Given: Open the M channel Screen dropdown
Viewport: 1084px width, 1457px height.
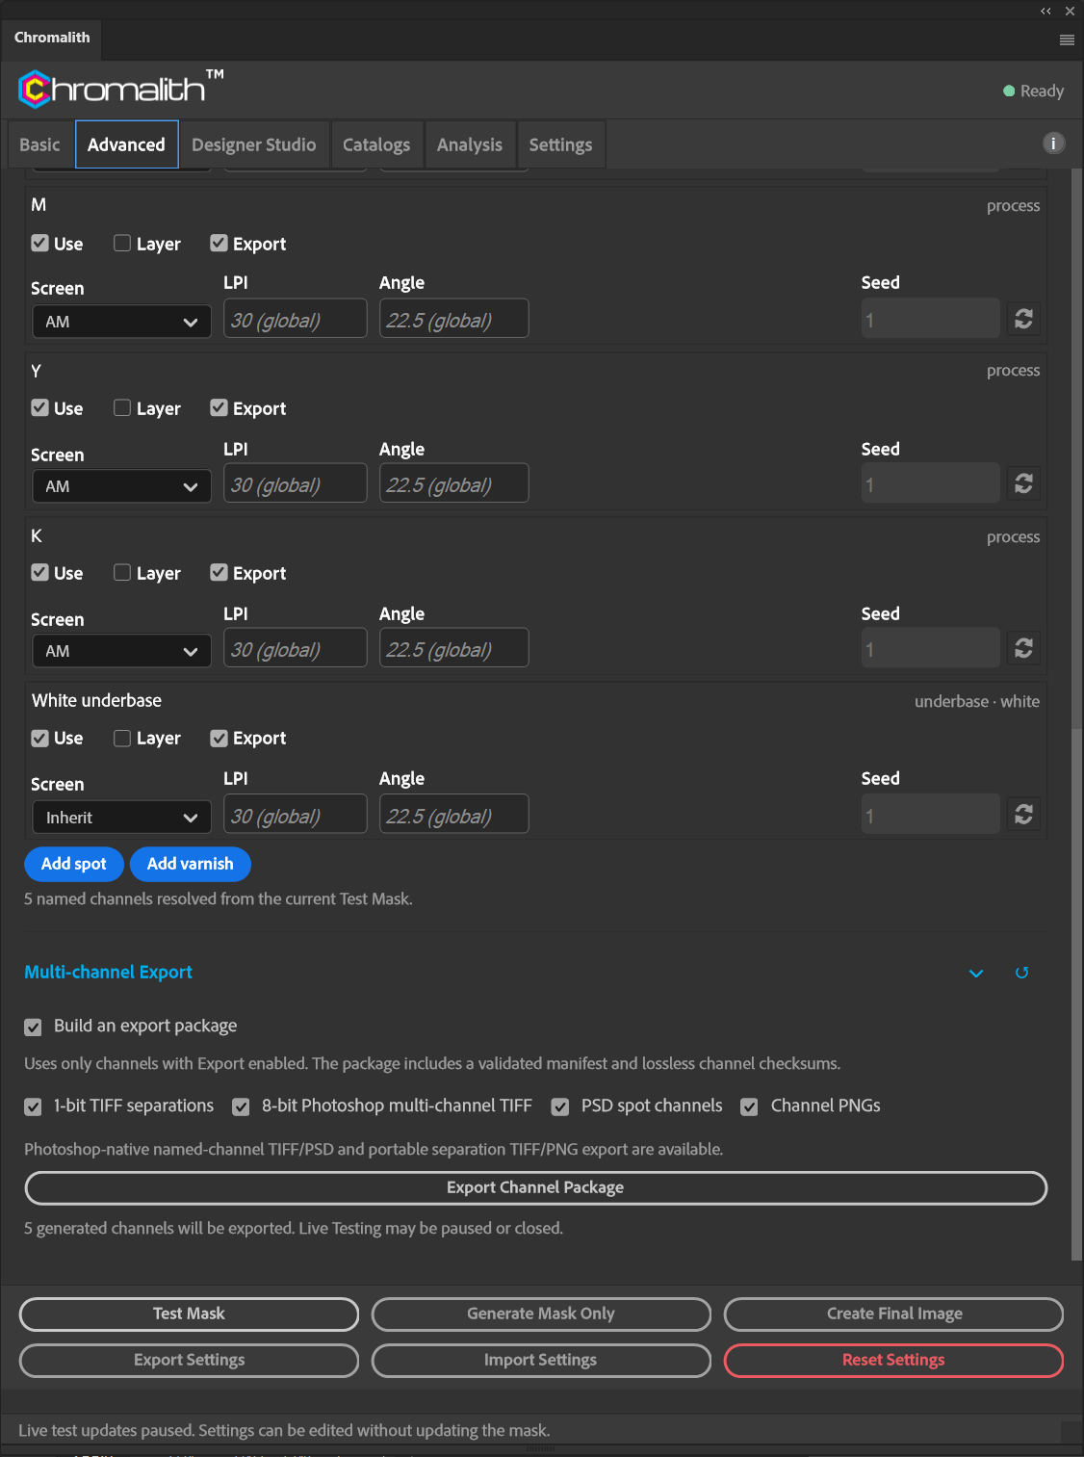Looking at the screenshot, I should pyautogui.click(x=121, y=322).
